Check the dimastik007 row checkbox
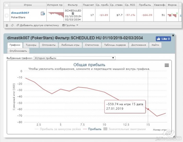 pyautogui.click(x=7, y=15)
